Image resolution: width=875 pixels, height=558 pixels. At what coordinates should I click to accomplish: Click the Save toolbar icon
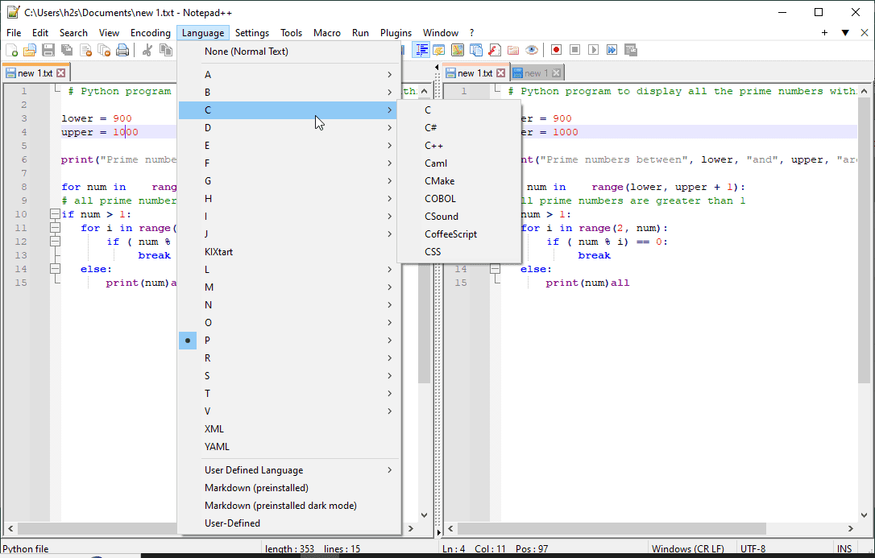click(48, 50)
